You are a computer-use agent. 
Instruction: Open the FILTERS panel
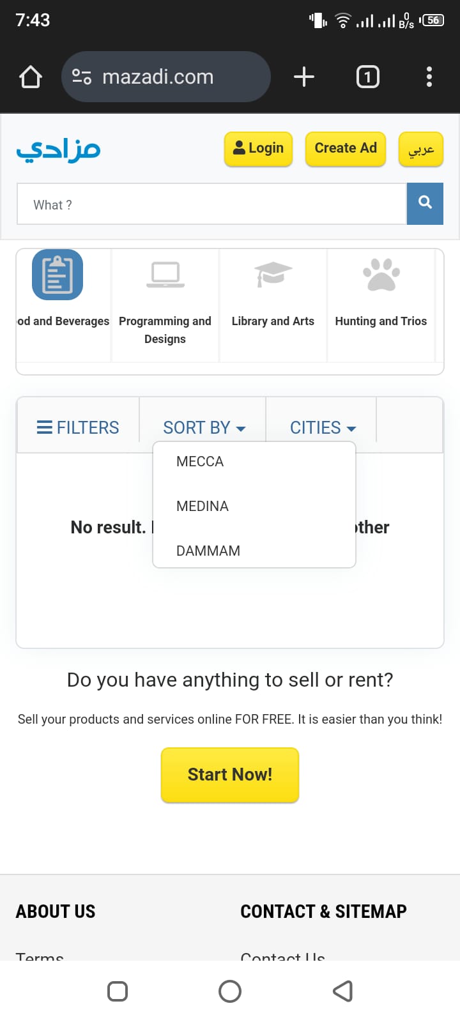[x=78, y=427]
